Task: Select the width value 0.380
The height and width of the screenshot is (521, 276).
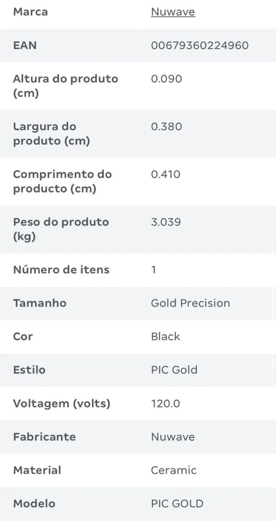Action: (166, 126)
